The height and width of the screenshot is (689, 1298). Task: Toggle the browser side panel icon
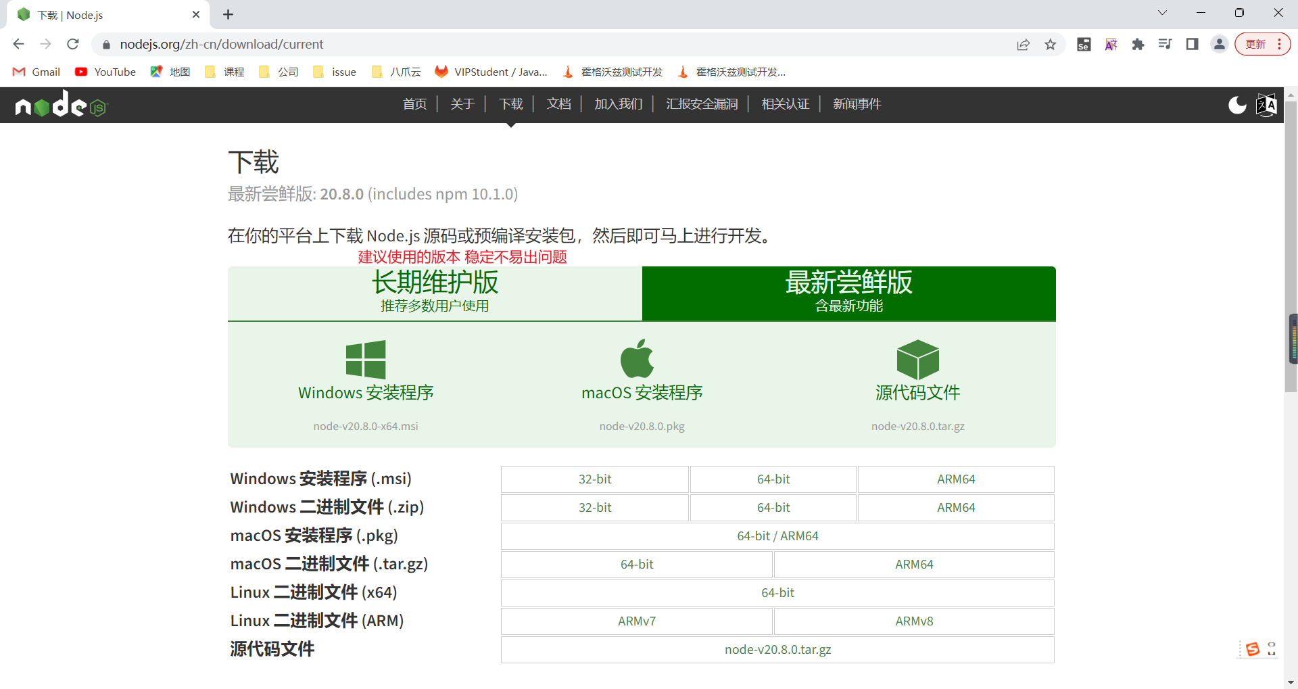point(1192,45)
